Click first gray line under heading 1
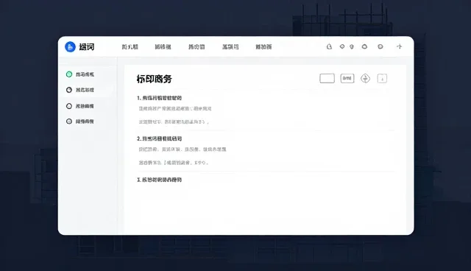This screenshot has width=471, height=271. (x=175, y=108)
